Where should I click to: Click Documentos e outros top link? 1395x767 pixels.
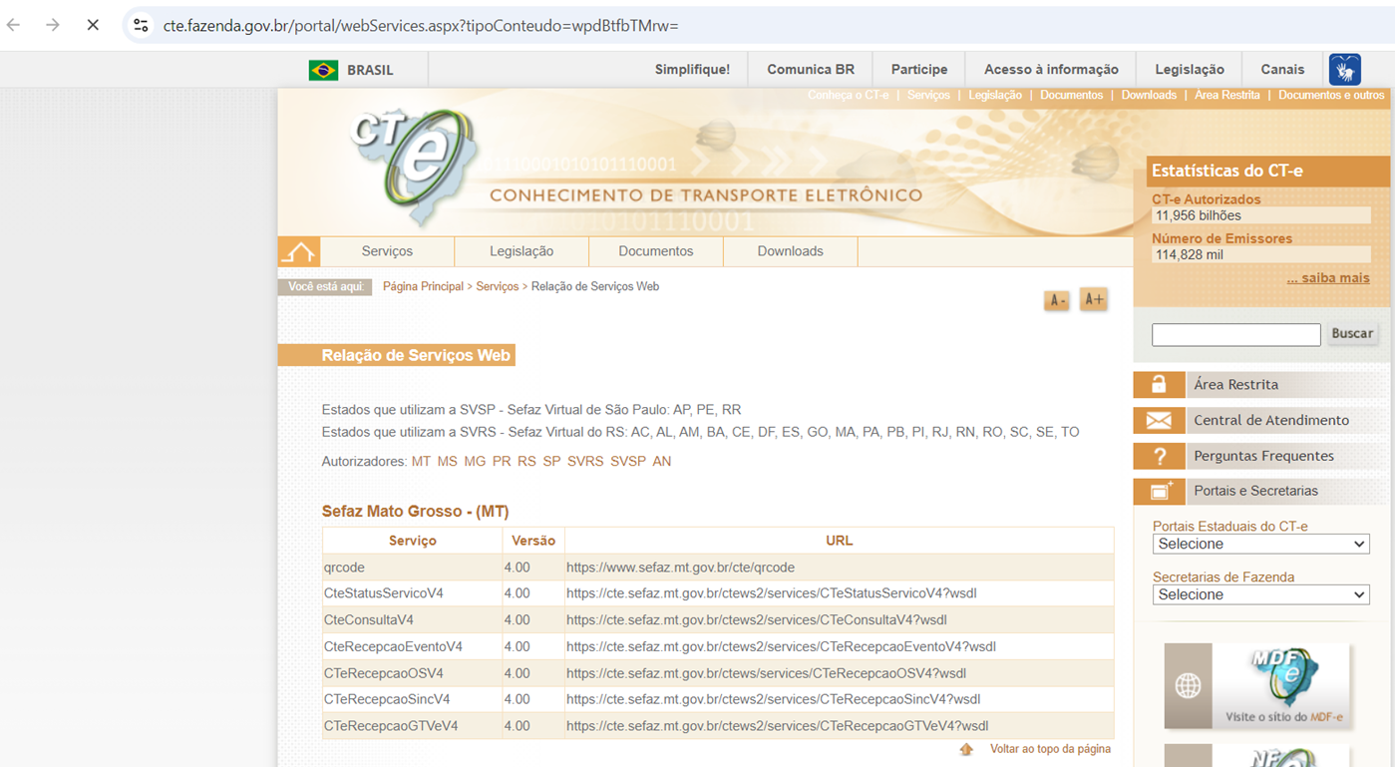tap(1331, 95)
